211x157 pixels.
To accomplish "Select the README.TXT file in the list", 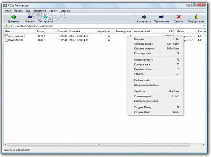I will [x=16, y=40].
